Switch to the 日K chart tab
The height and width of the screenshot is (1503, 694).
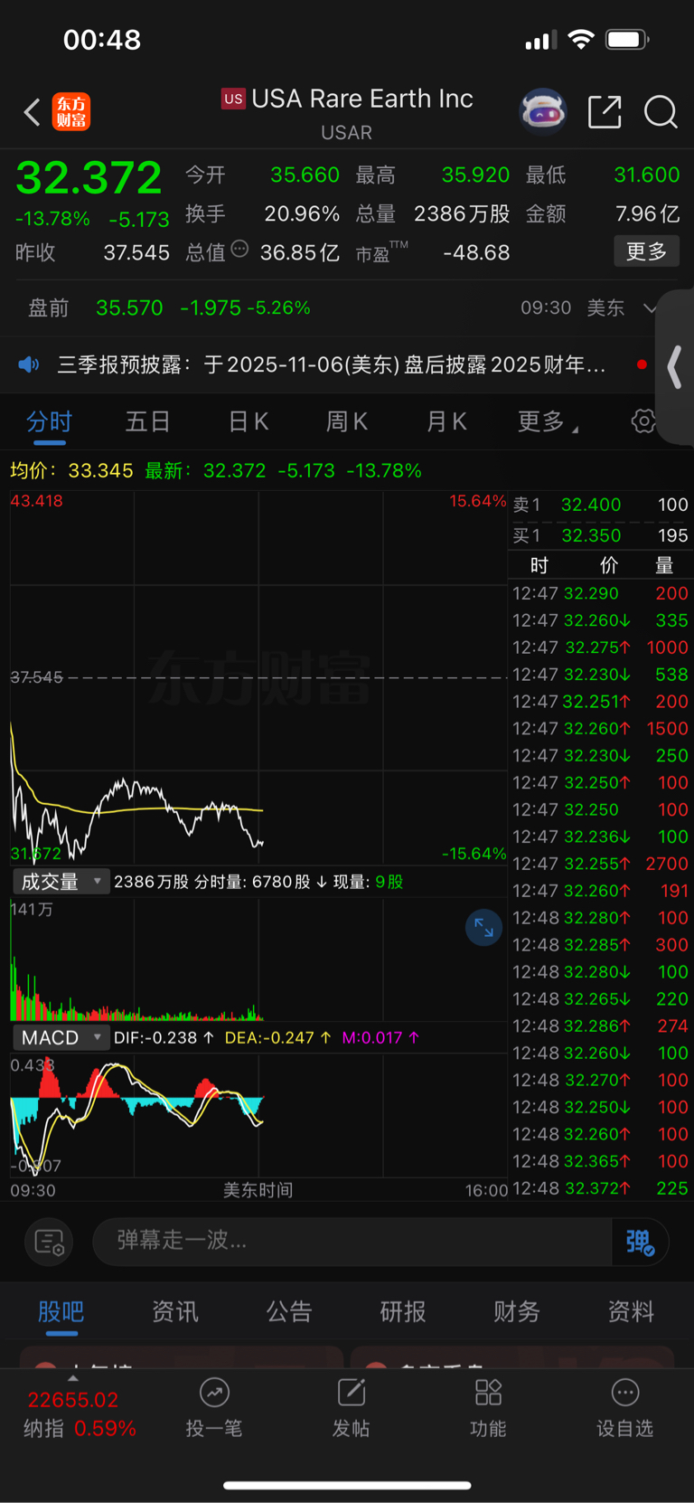(x=248, y=421)
